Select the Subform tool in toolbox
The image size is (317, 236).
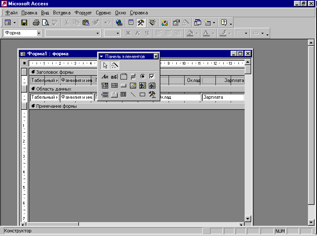pos(124,95)
